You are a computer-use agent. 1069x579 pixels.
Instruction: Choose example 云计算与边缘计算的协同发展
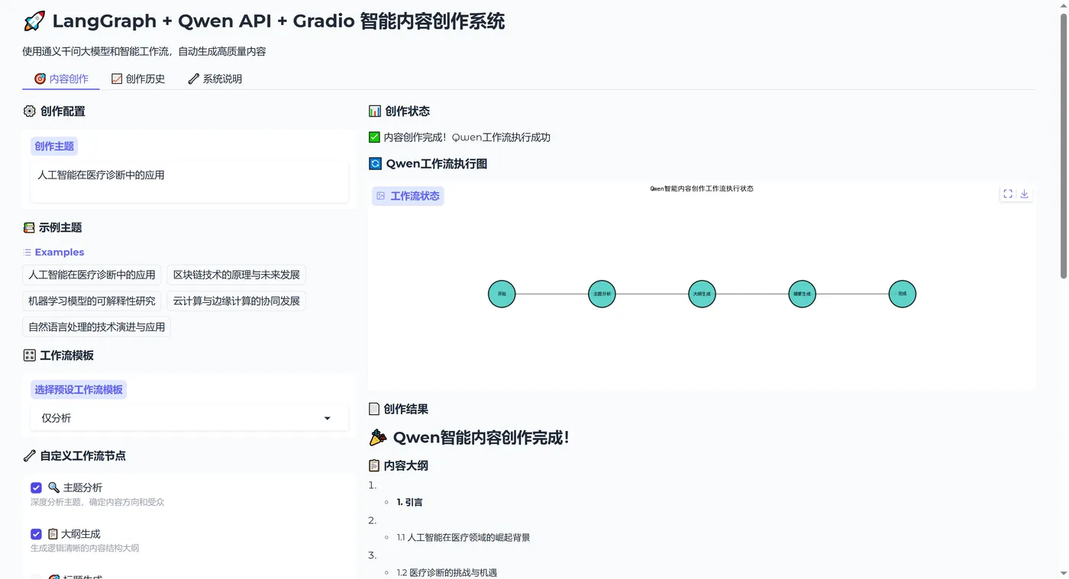[x=237, y=301]
